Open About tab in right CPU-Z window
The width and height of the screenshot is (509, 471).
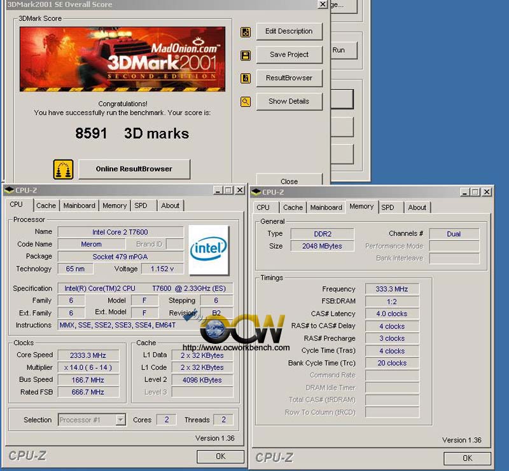pyautogui.click(x=417, y=208)
